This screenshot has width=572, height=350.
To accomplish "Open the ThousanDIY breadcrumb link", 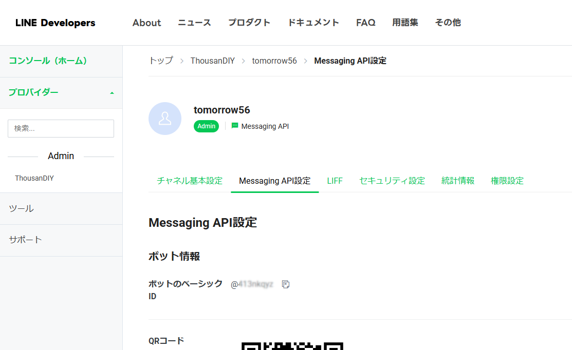I will (x=212, y=61).
